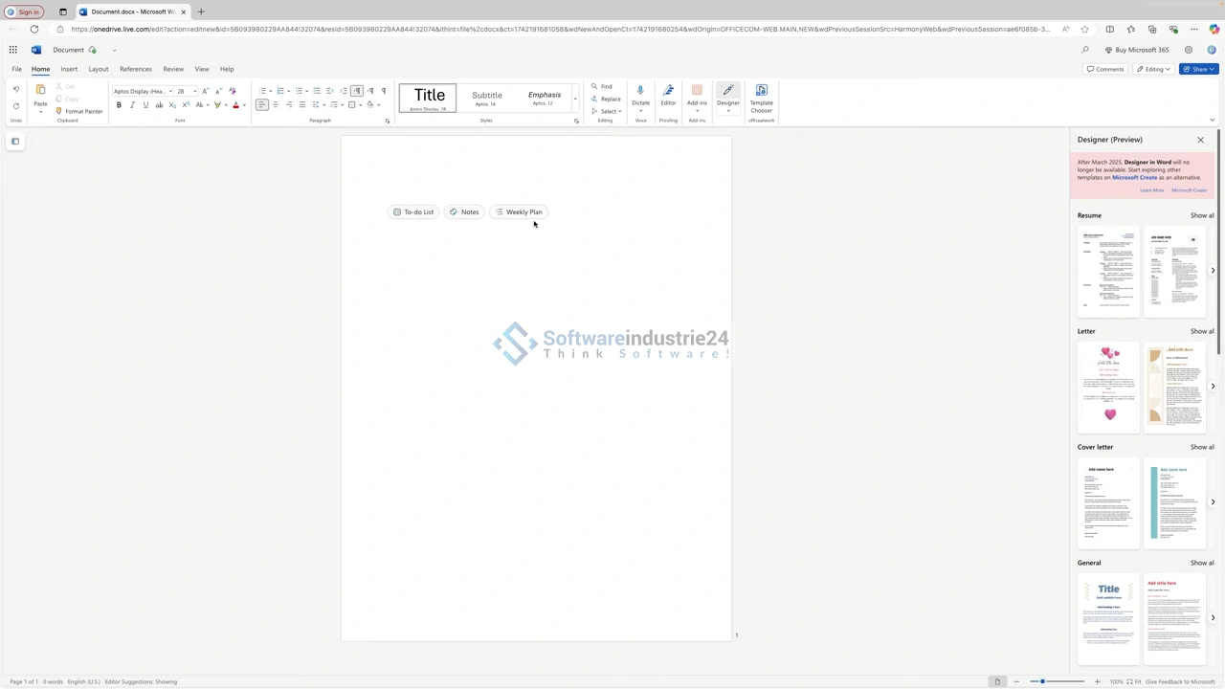Viewport: 1225px width, 689px height.
Task: Open the Microsoft 365 app launcher
Action: coord(13,50)
